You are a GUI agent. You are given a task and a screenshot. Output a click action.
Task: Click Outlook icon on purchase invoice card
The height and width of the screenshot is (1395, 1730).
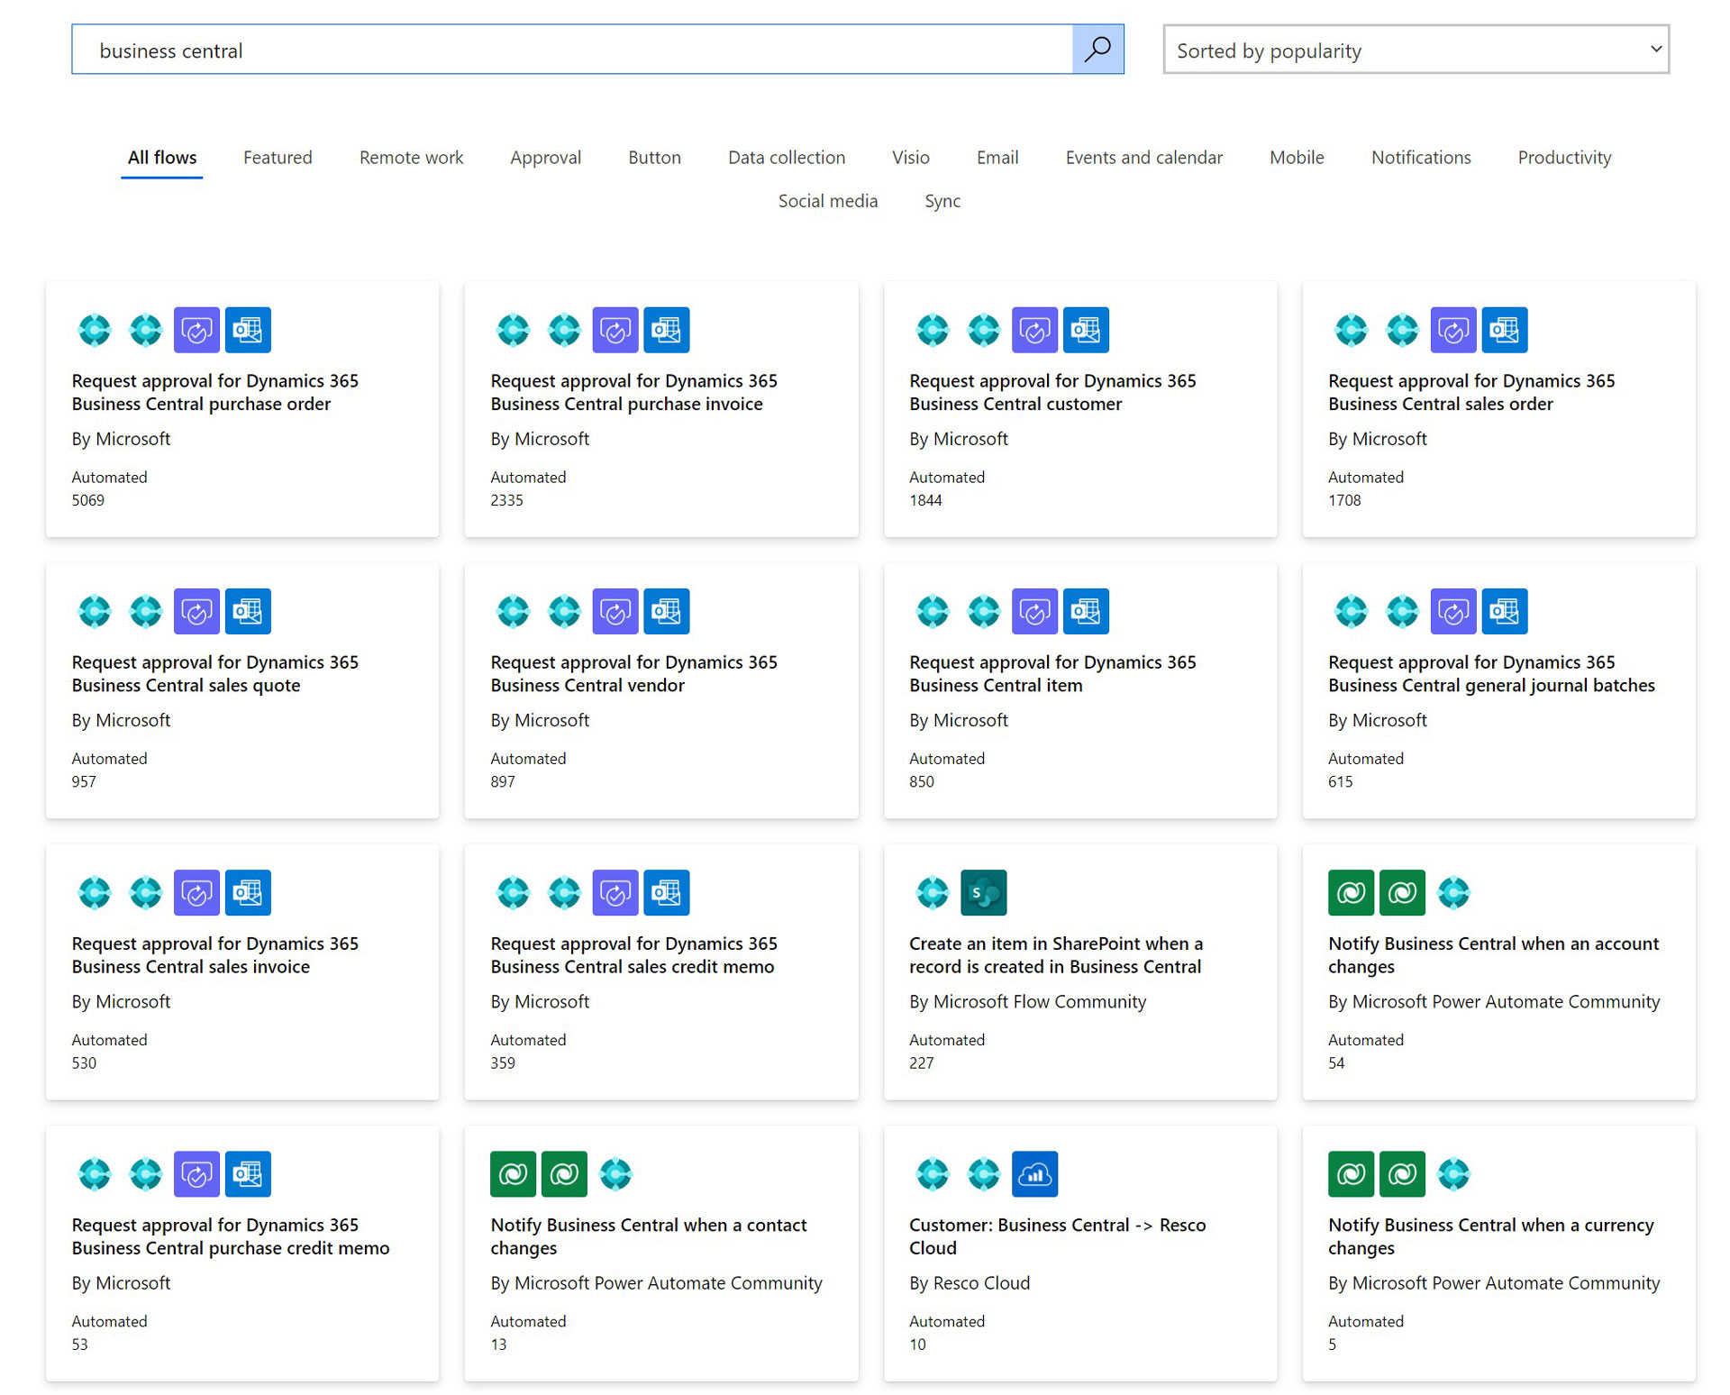pos(667,330)
